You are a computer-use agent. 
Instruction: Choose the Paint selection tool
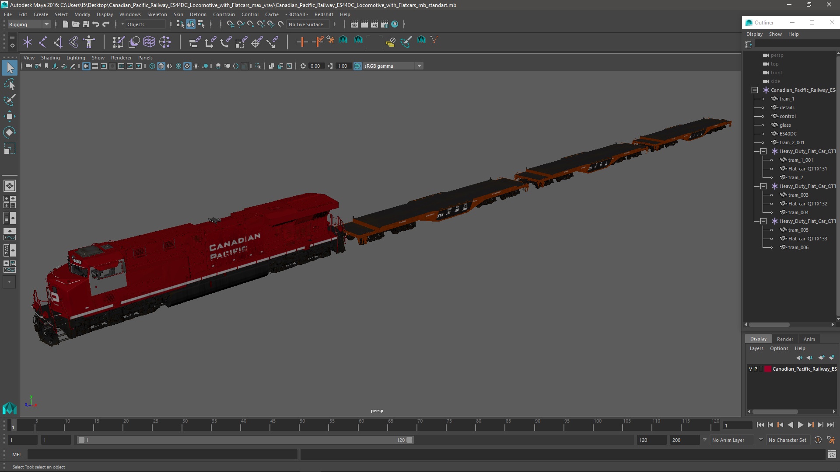[10, 100]
